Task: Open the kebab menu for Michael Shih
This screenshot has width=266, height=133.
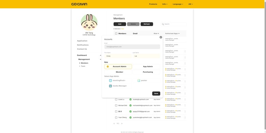Action: pyautogui.click(x=185, y=105)
